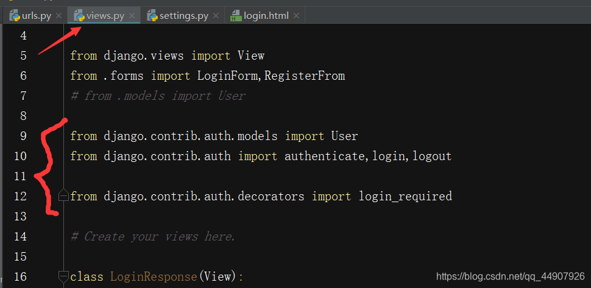Click line number 15 in the gutter
Image resolution: width=591 pixels, height=288 pixels.
(20, 257)
